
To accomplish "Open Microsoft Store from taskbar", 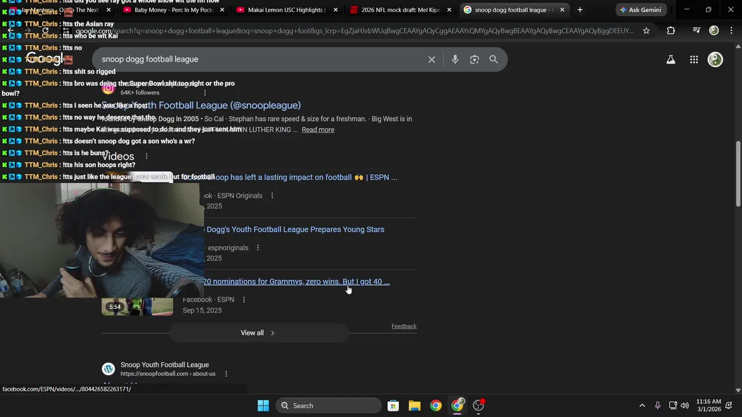I will (393, 405).
